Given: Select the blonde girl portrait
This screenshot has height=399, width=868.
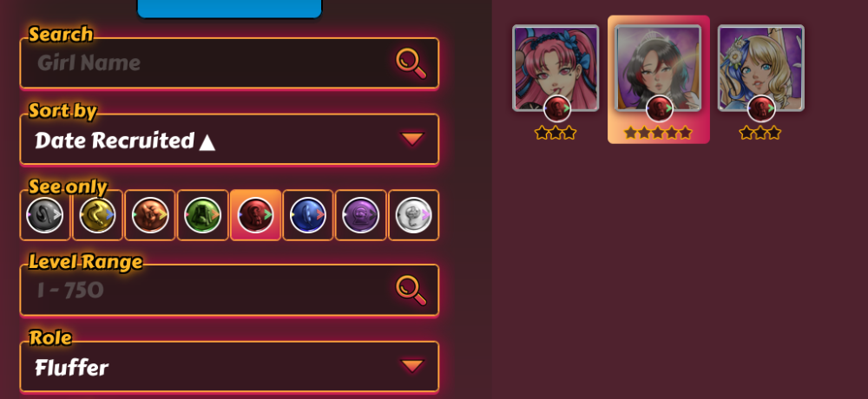Looking at the screenshot, I should click(x=761, y=68).
